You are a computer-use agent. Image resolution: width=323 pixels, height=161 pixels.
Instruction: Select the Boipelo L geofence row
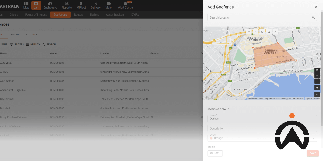(101, 108)
